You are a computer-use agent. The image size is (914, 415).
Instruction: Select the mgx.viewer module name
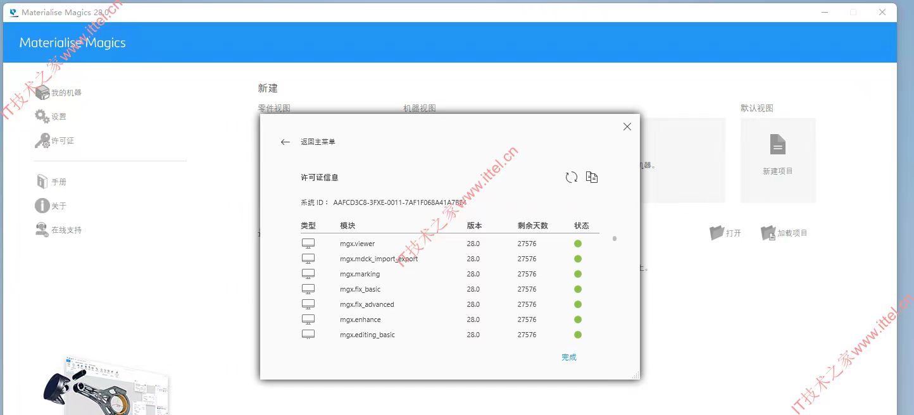[358, 244]
